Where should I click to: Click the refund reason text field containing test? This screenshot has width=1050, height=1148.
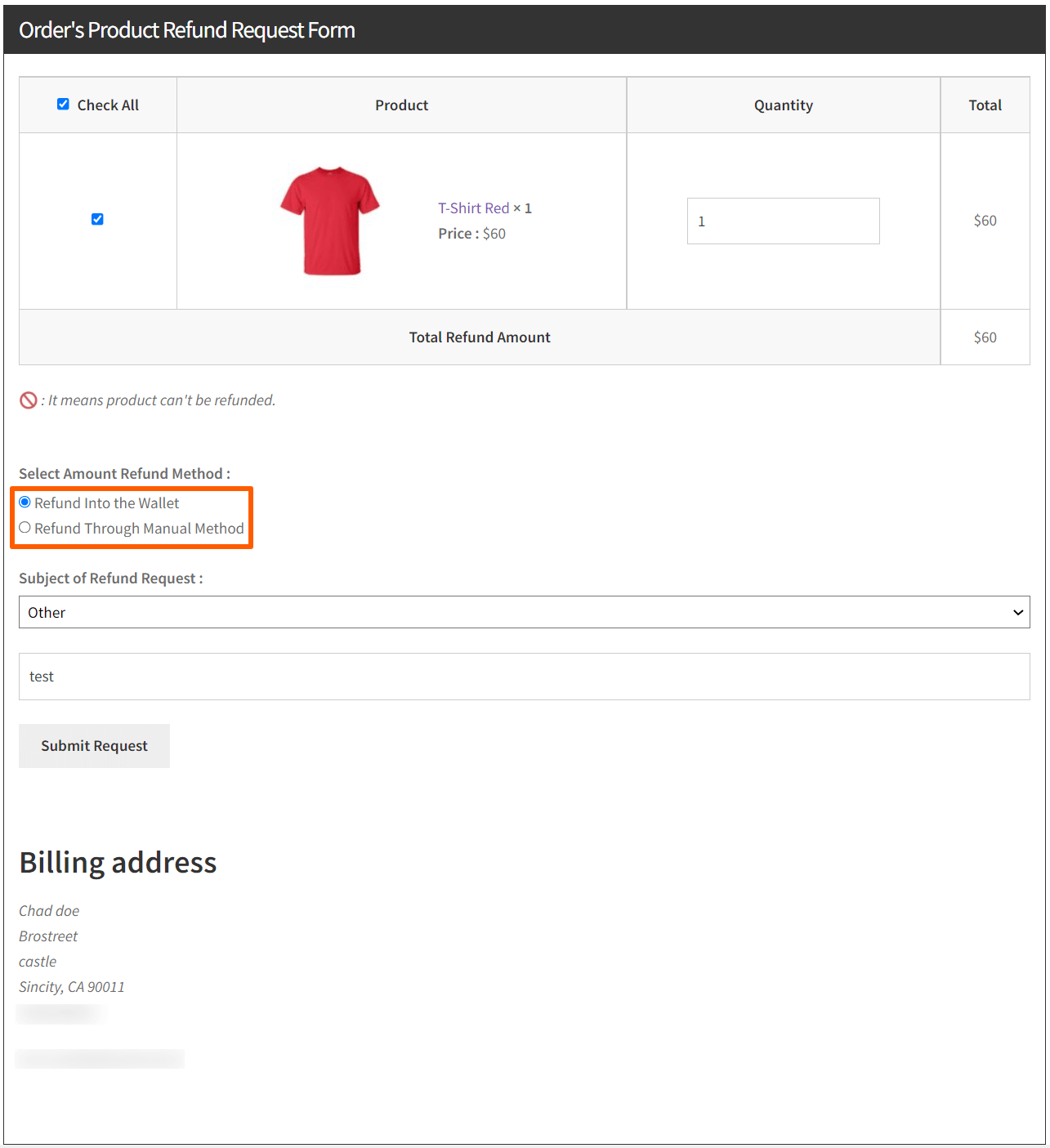524,677
